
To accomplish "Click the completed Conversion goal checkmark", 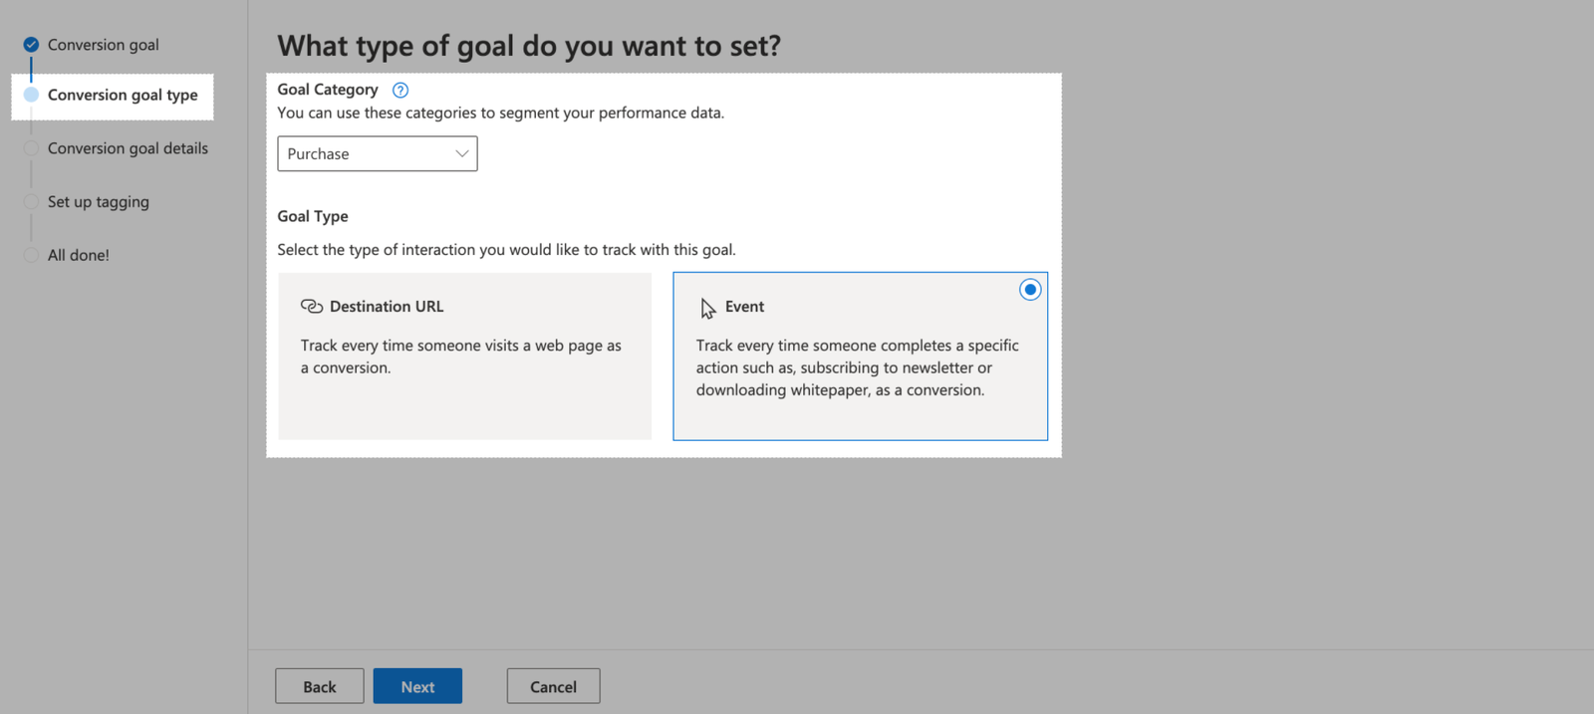I will (x=31, y=45).
